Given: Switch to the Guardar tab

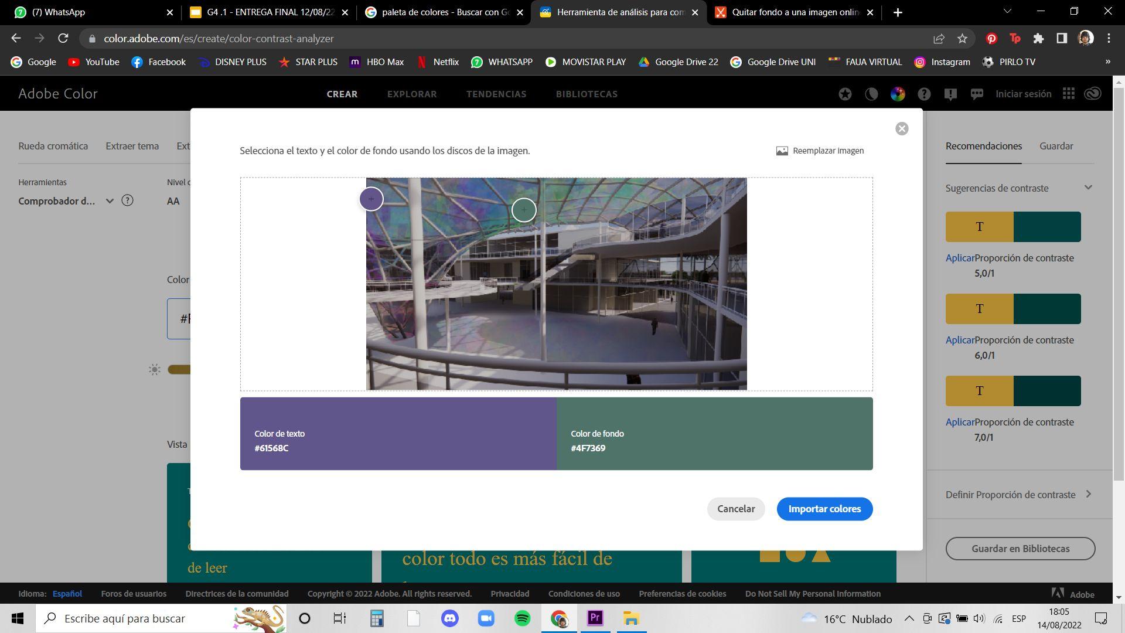Looking at the screenshot, I should click(1056, 146).
